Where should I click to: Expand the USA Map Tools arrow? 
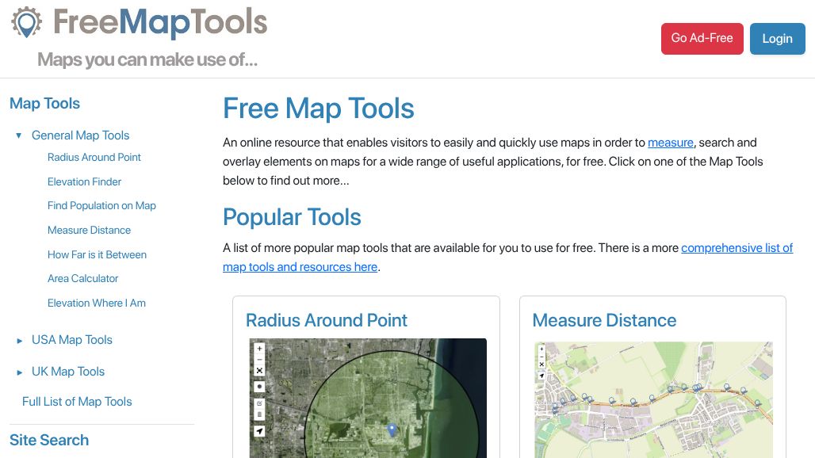19,341
